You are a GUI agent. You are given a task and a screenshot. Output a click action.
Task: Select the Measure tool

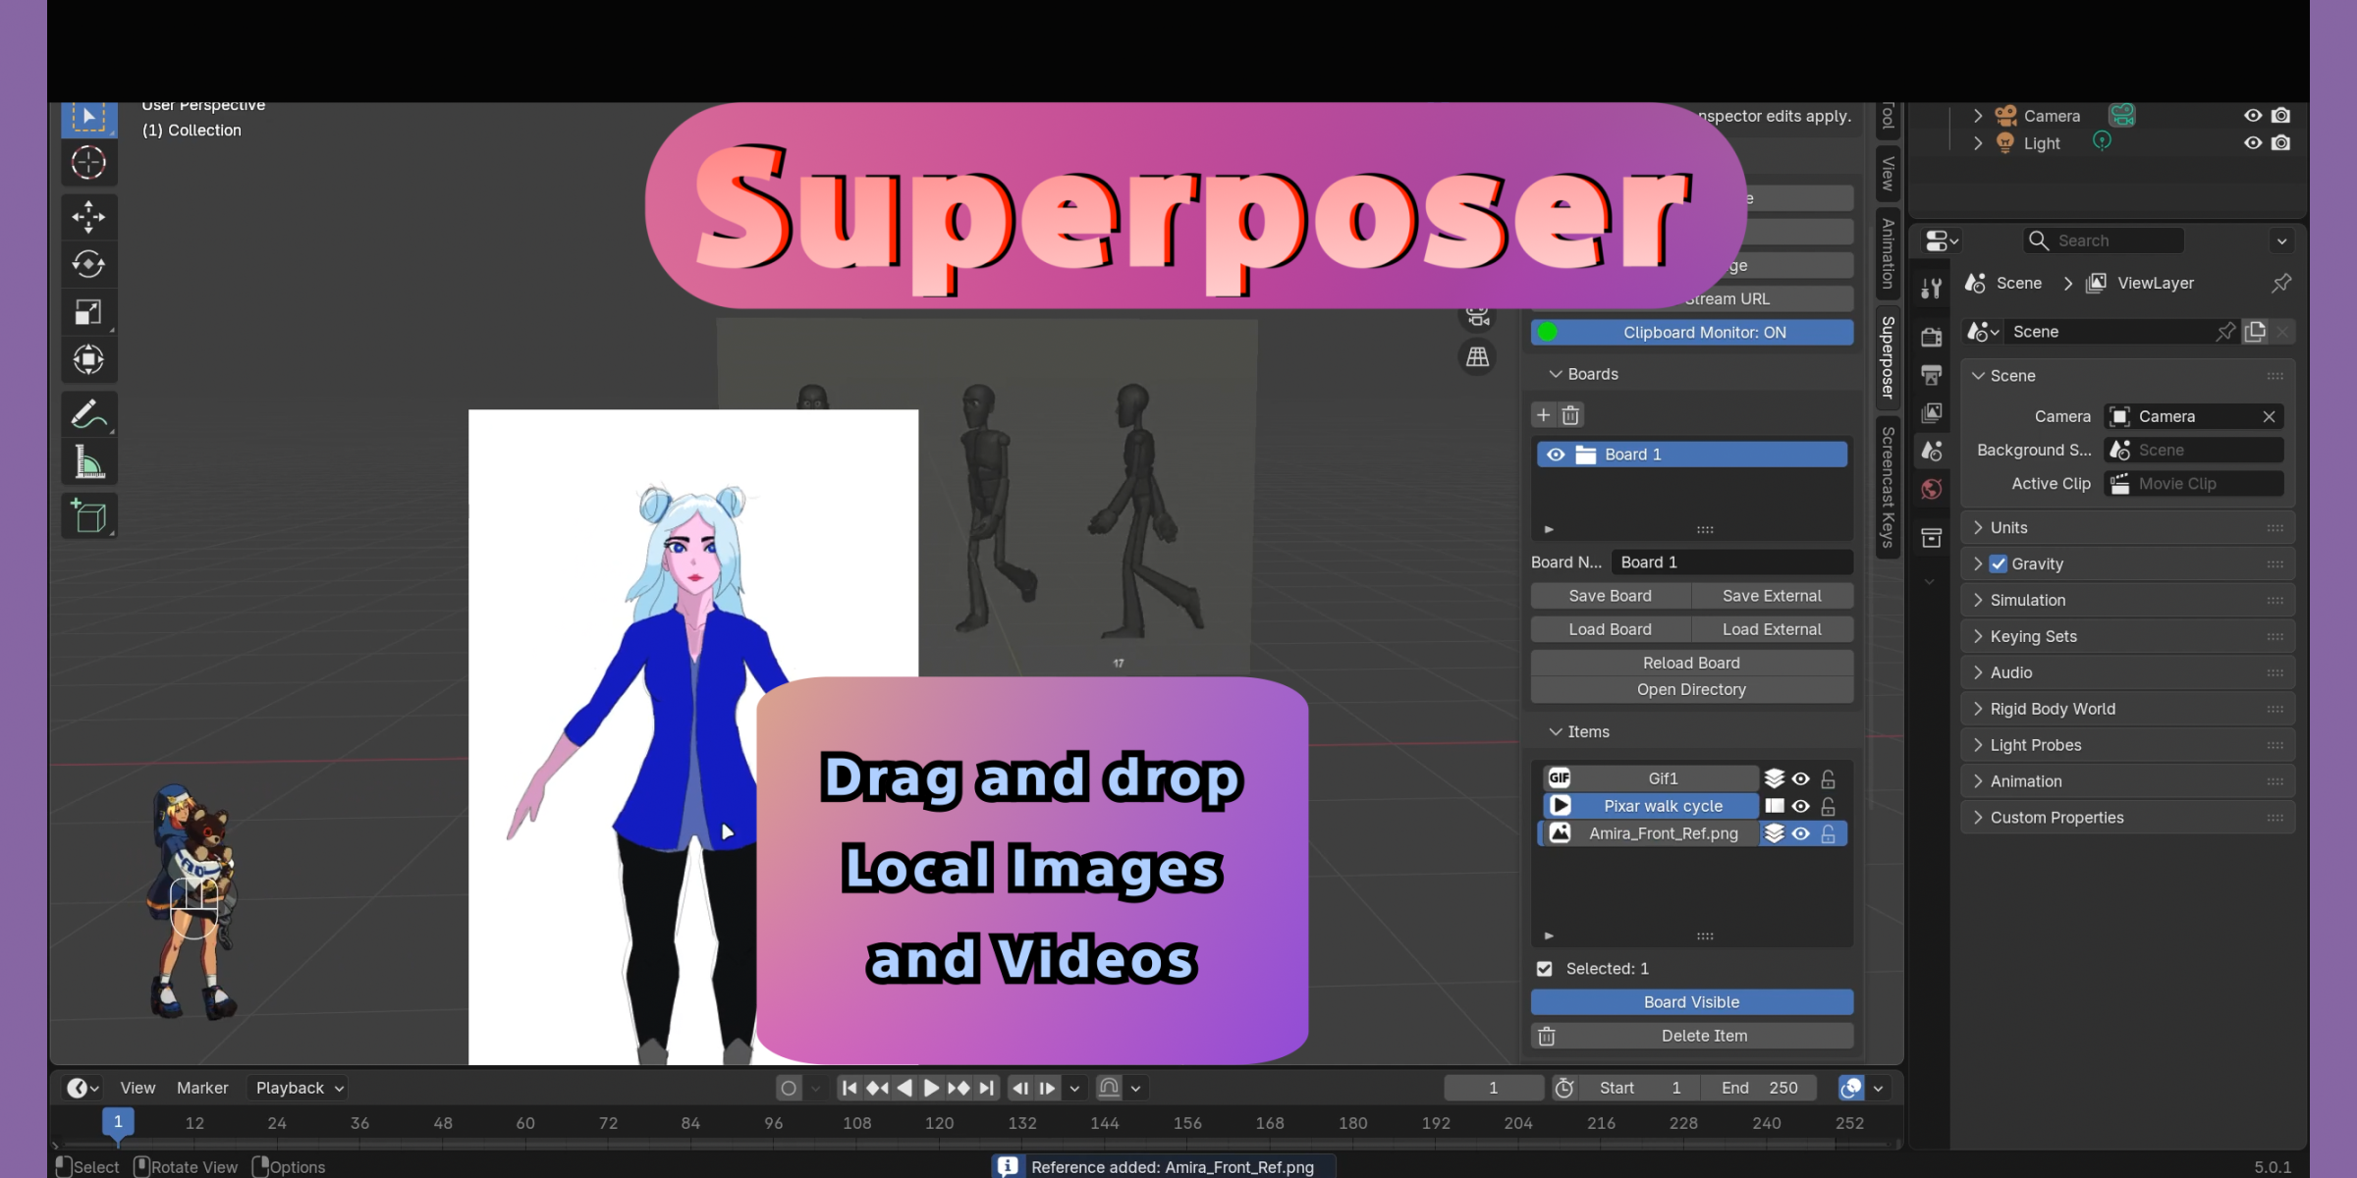pos(88,461)
